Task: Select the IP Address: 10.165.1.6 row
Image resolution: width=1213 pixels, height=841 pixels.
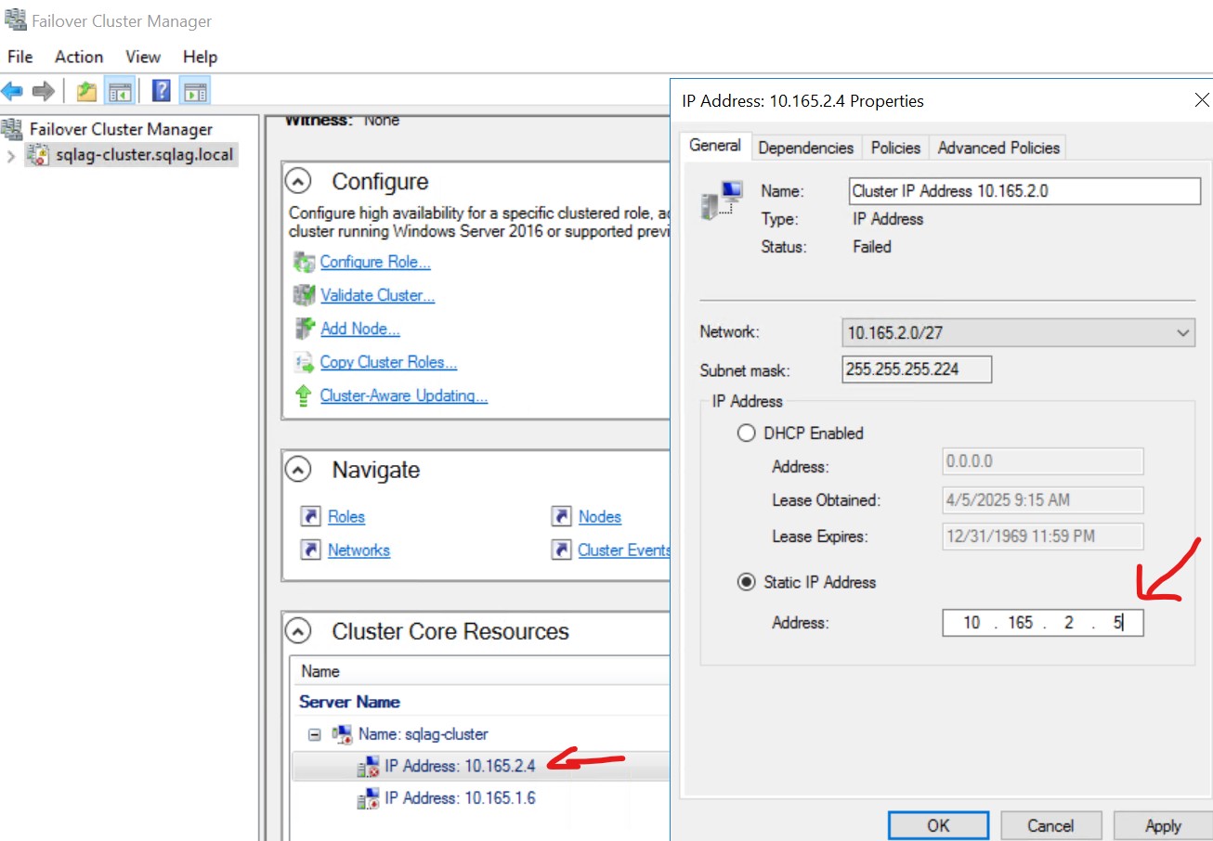Action: tap(480, 798)
